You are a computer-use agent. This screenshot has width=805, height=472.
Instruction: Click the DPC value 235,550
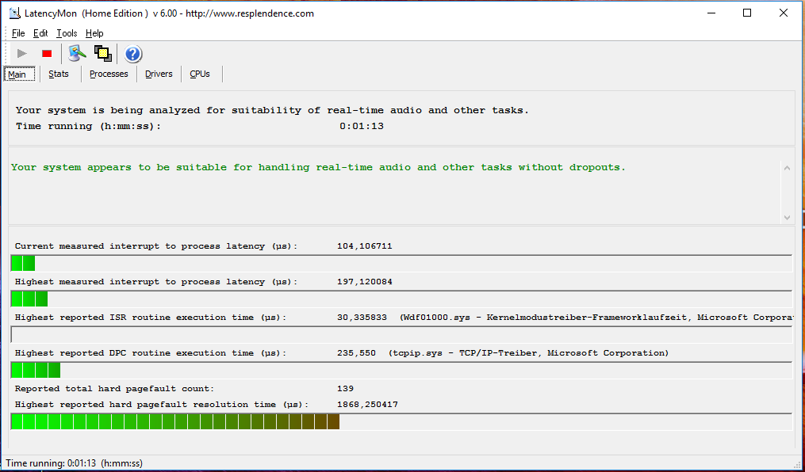[356, 353]
